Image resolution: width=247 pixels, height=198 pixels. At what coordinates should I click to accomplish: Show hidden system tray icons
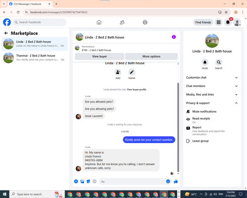tap(201, 194)
